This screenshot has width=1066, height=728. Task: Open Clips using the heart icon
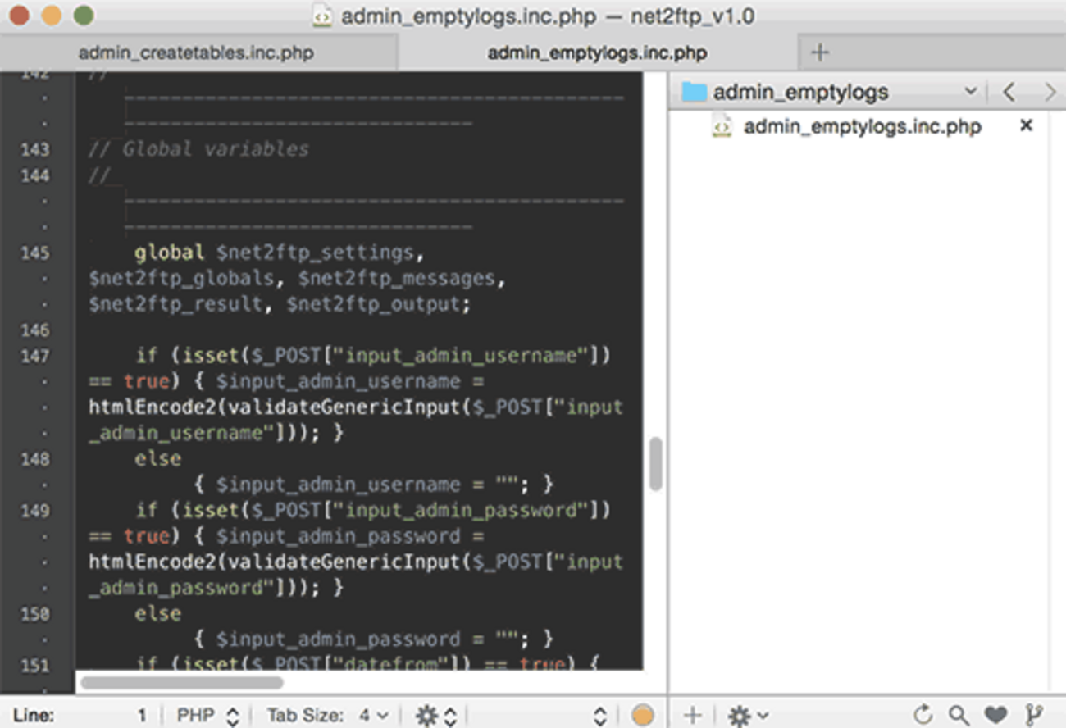tap(996, 714)
